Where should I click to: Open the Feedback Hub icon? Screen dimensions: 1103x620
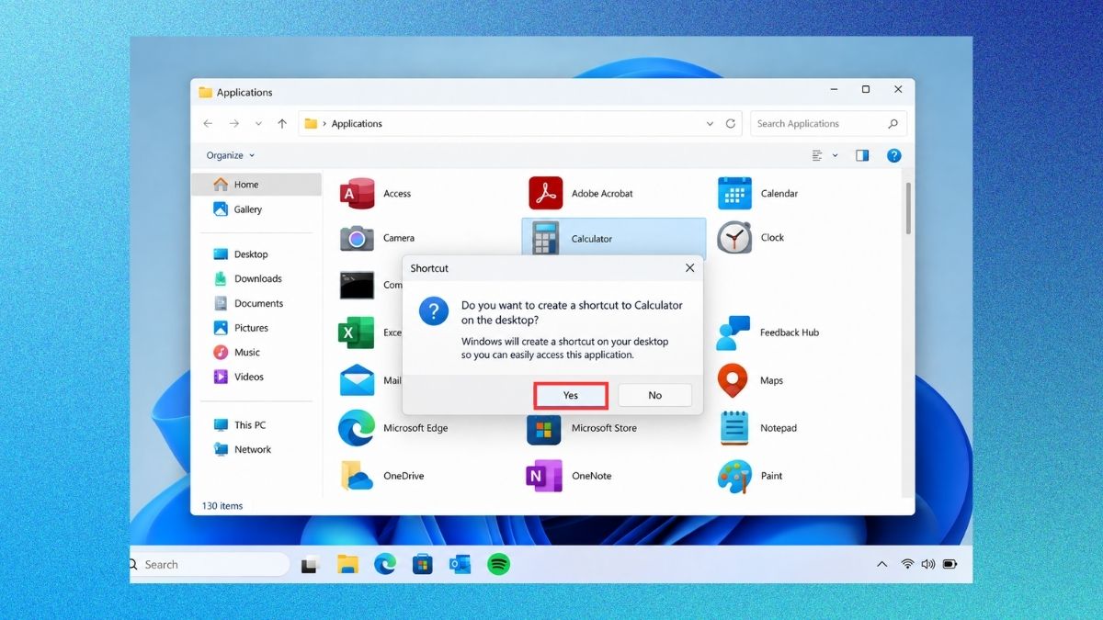(x=734, y=333)
